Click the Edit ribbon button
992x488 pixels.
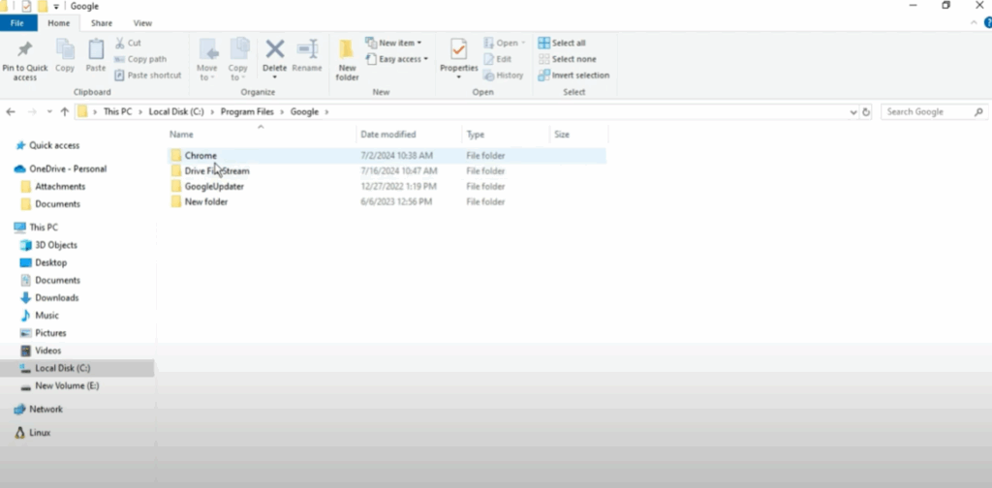[497, 59]
